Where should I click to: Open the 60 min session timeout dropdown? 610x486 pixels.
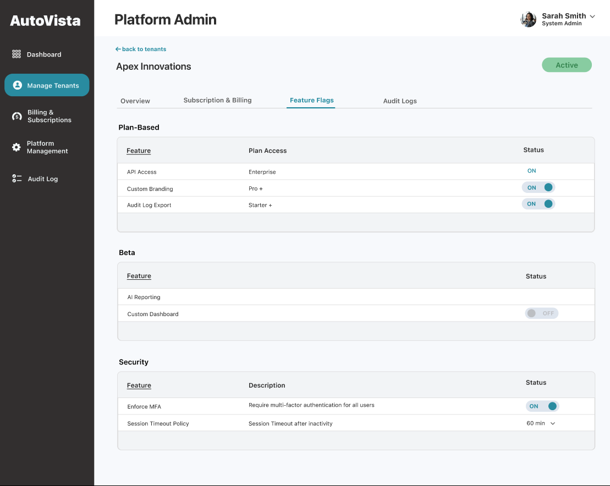[541, 423]
